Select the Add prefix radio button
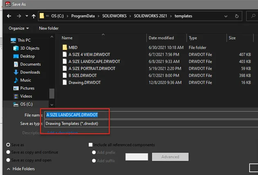 94,153
